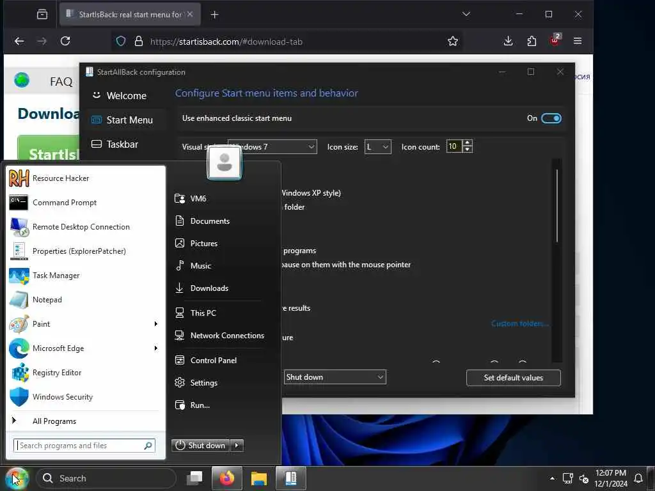
Task: Toggle enhanced classic start menu switch
Action: (x=551, y=118)
